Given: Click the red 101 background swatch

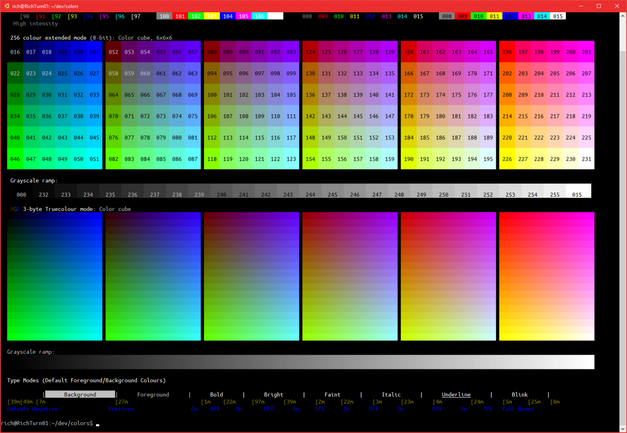Looking at the screenshot, I should tap(180, 16).
